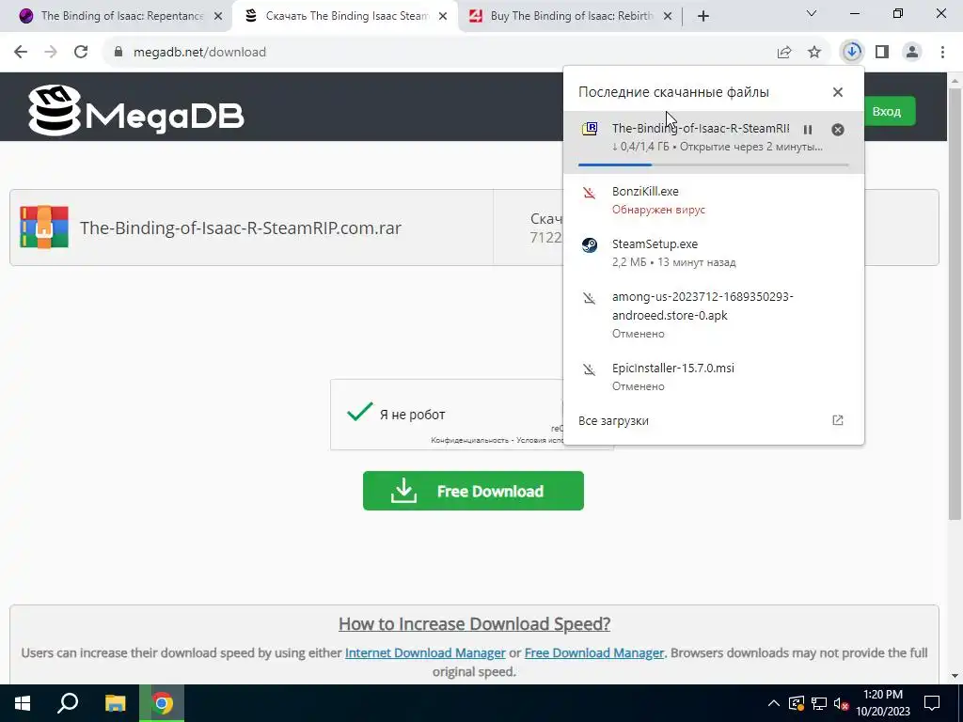Click the SteamSetup.exe Steam icon

click(590, 245)
